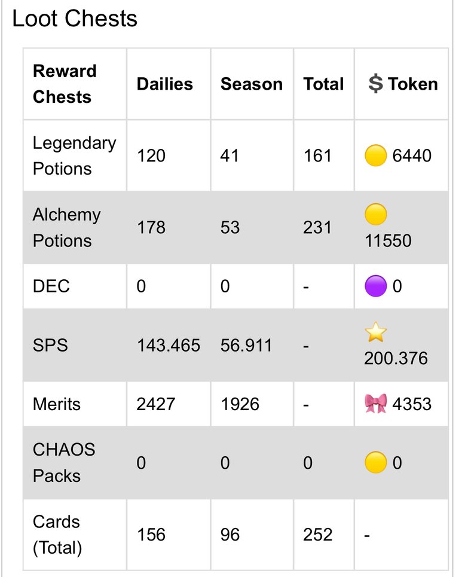Viewport: 459px width, 577px height.
Task: Click the star icon above 200.376
Action: click(x=375, y=332)
